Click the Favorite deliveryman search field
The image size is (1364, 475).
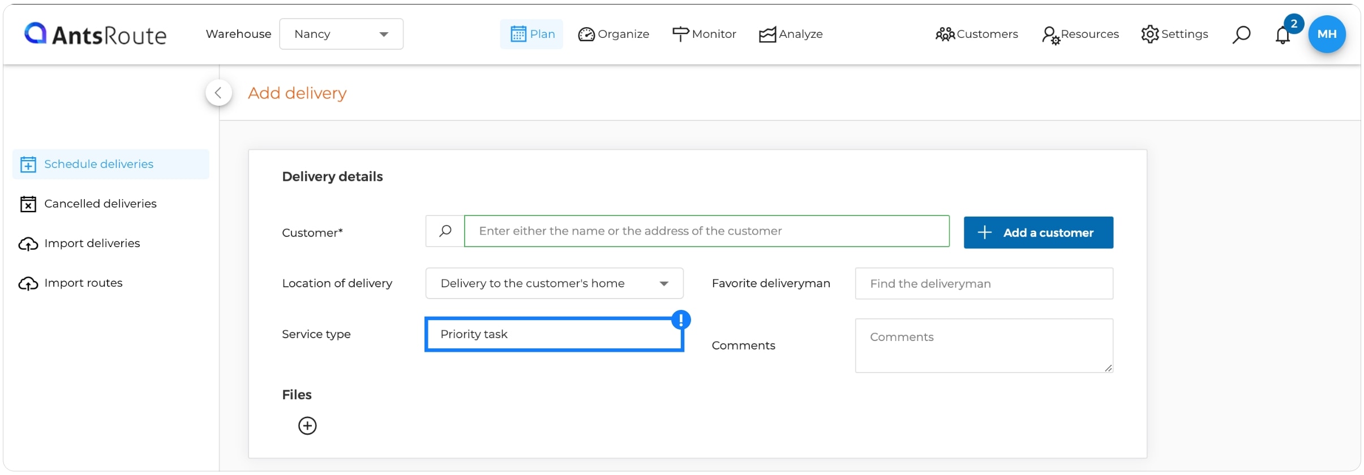pyautogui.click(x=984, y=283)
